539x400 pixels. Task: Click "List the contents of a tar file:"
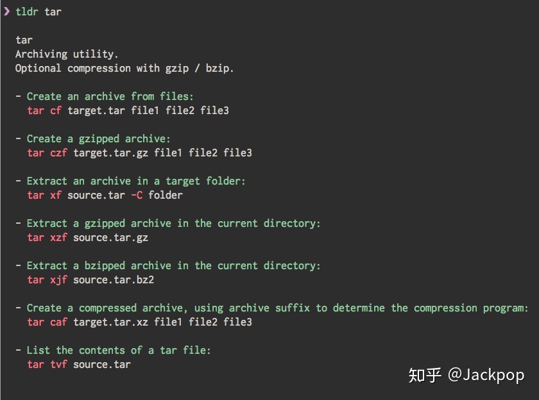coord(119,350)
